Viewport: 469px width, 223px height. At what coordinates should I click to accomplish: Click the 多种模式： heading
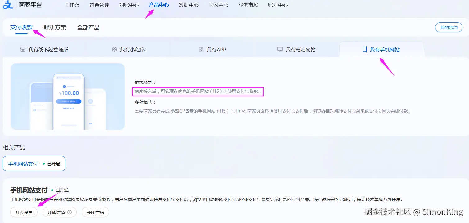(x=145, y=102)
